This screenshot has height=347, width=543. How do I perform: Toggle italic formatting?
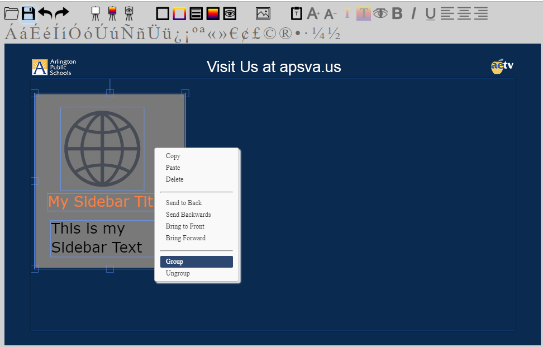click(413, 13)
